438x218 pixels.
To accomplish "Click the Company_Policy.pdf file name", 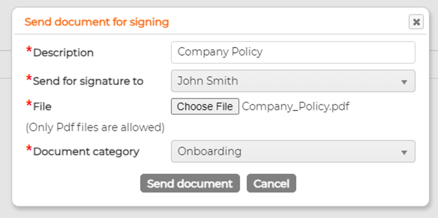I will coord(296,106).
